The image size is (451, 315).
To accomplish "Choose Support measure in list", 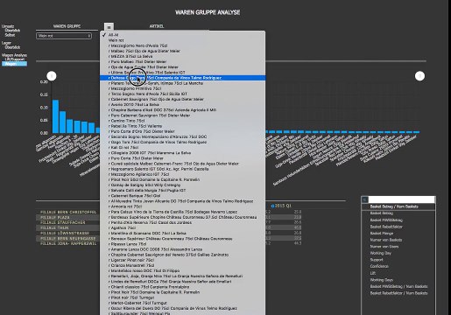I will click(x=377, y=260).
